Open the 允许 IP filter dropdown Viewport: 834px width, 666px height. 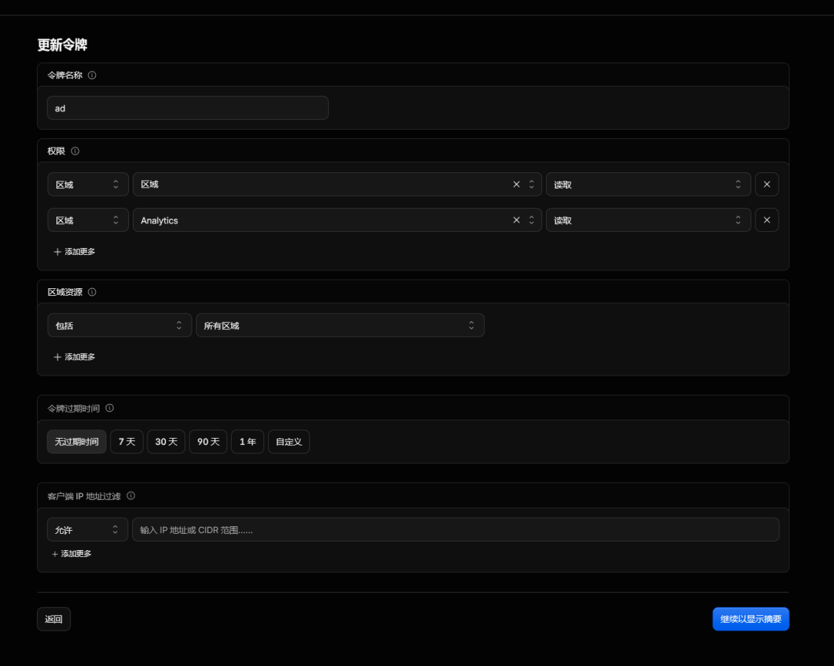(88, 530)
